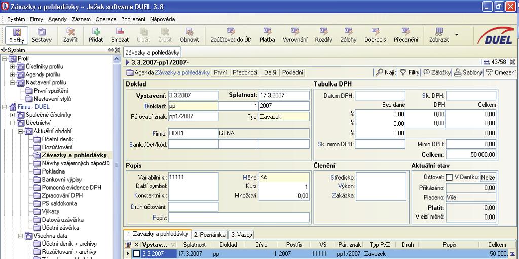Check the 3.3.2007 table row checkbox

(x=137, y=254)
